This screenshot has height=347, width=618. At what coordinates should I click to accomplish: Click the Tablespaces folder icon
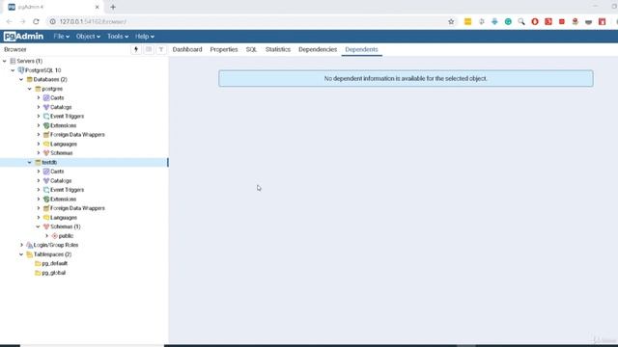point(30,254)
